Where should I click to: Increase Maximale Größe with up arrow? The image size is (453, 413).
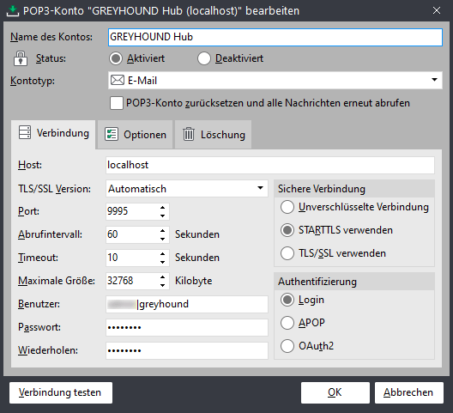[x=163, y=276]
